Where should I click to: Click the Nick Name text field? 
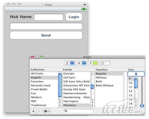coord(49,17)
